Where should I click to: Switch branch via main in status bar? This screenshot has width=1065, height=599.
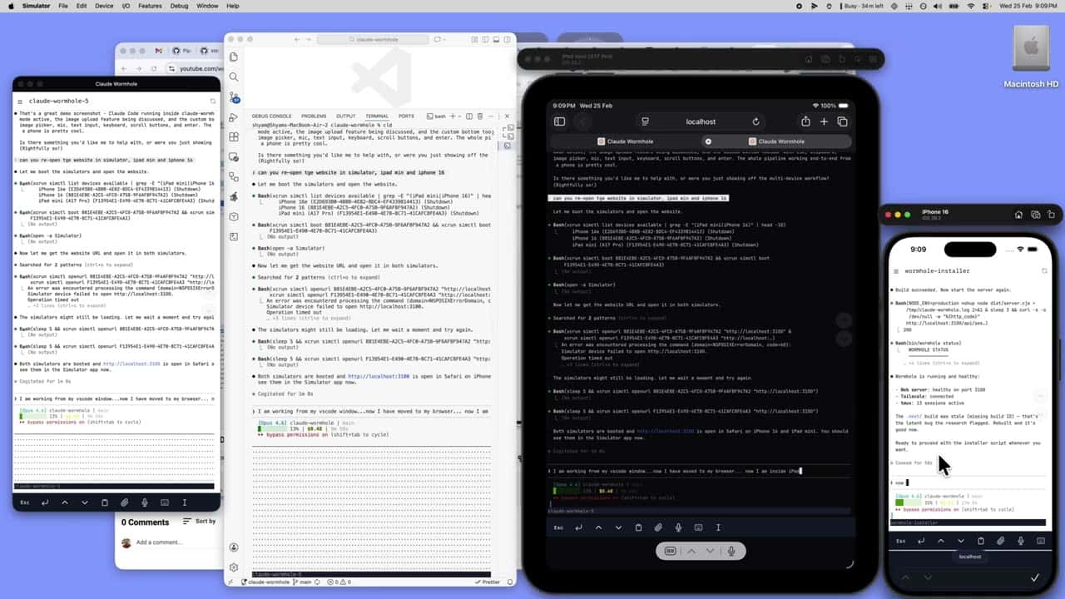[304, 582]
